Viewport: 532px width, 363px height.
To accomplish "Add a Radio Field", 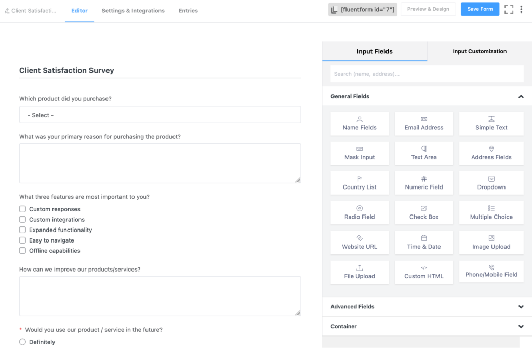I will click(360, 213).
